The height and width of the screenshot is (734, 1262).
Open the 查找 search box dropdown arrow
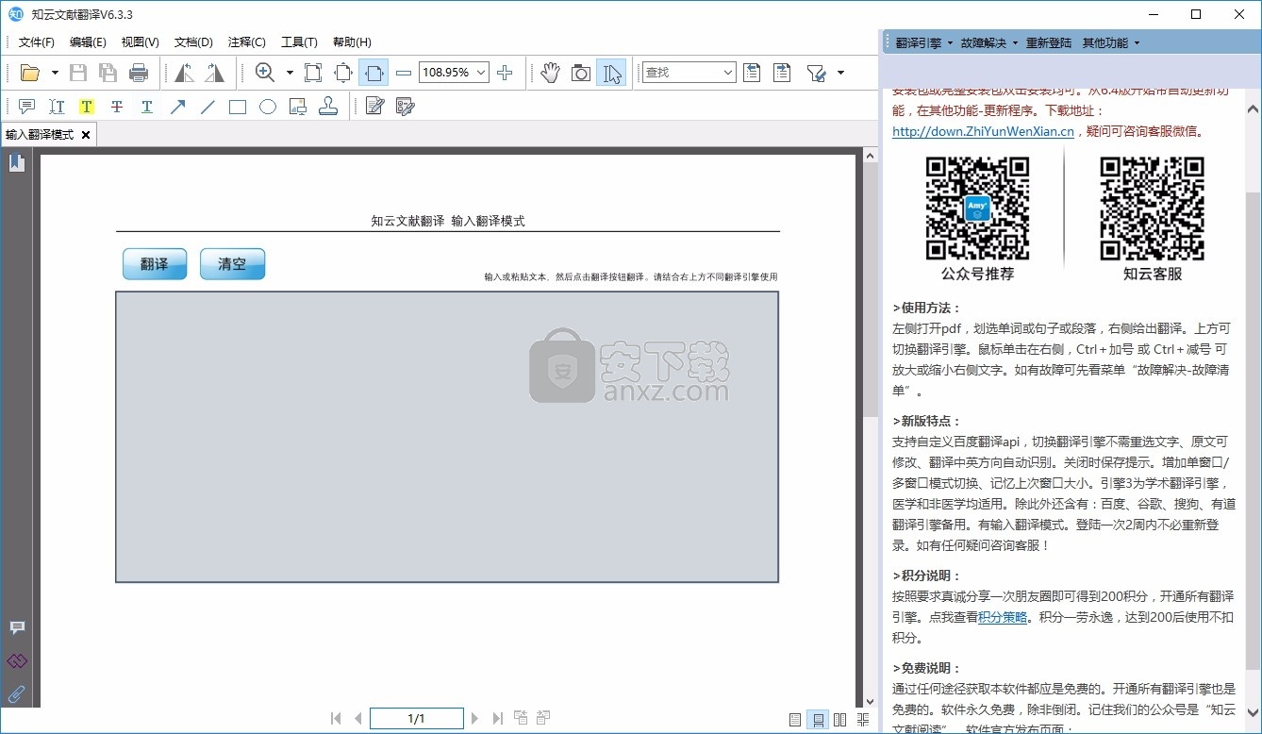tap(728, 73)
